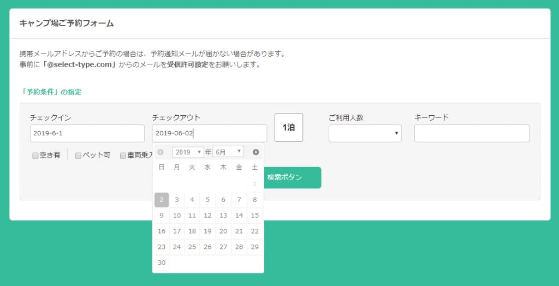Click the キーワード text field
The width and height of the screenshot is (559, 286).
click(472, 133)
